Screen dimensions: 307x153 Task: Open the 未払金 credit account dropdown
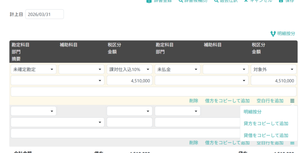coord(177,69)
